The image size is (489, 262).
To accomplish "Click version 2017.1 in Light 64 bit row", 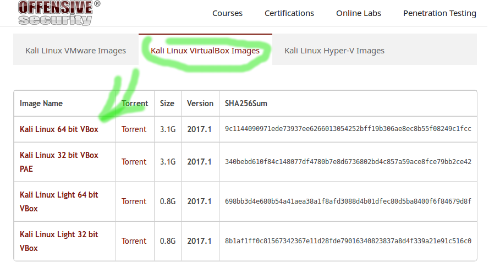I will pyautogui.click(x=199, y=201).
